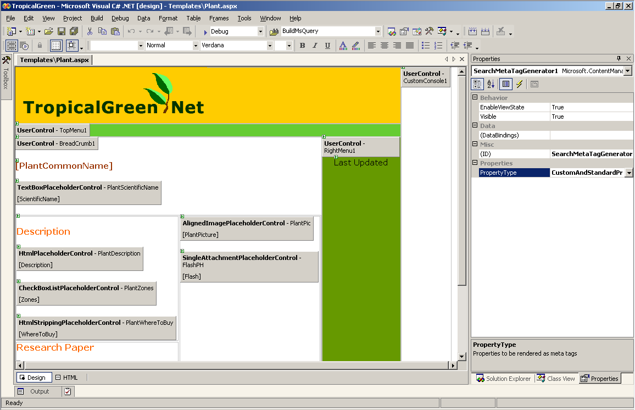Collapse the Misc category
635x410 pixels.
click(x=475, y=144)
